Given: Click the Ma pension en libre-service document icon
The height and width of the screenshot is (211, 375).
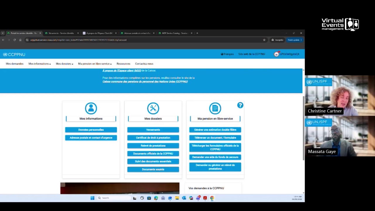Looking at the screenshot, I should click(215, 108).
